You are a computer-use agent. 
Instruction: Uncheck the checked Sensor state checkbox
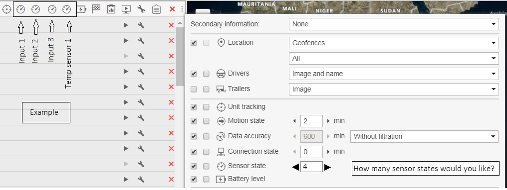(x=194, y=166)
